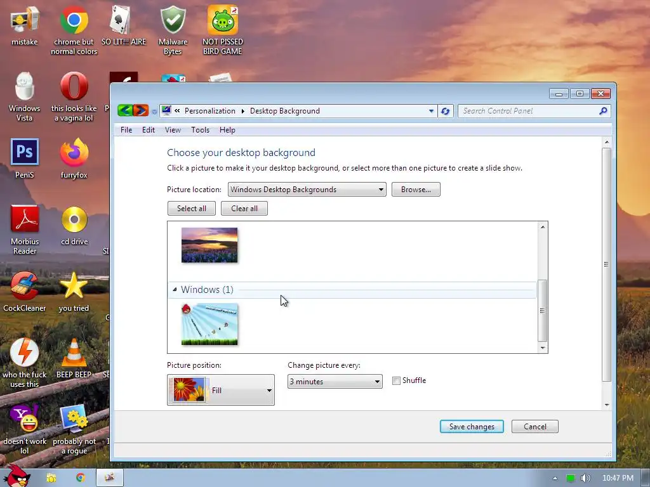The image size is (650, 487).
Task: Click the Personalization window taskbar button
Action: tap(110, 478)
